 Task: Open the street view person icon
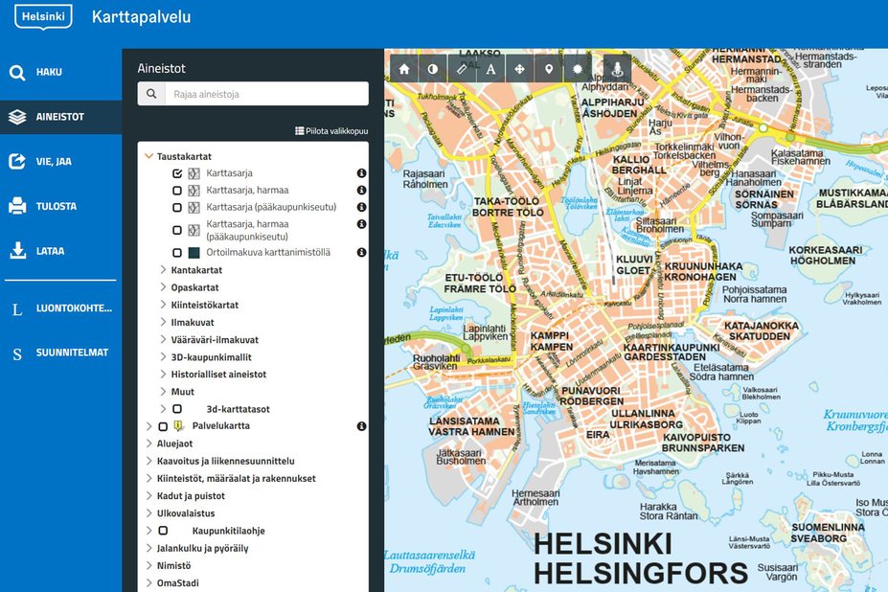617,69
